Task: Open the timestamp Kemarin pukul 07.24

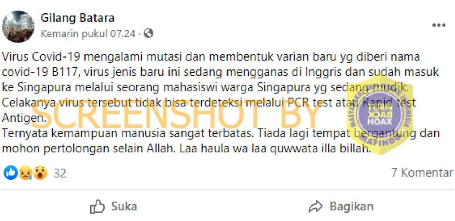Action: click(88, 34)
